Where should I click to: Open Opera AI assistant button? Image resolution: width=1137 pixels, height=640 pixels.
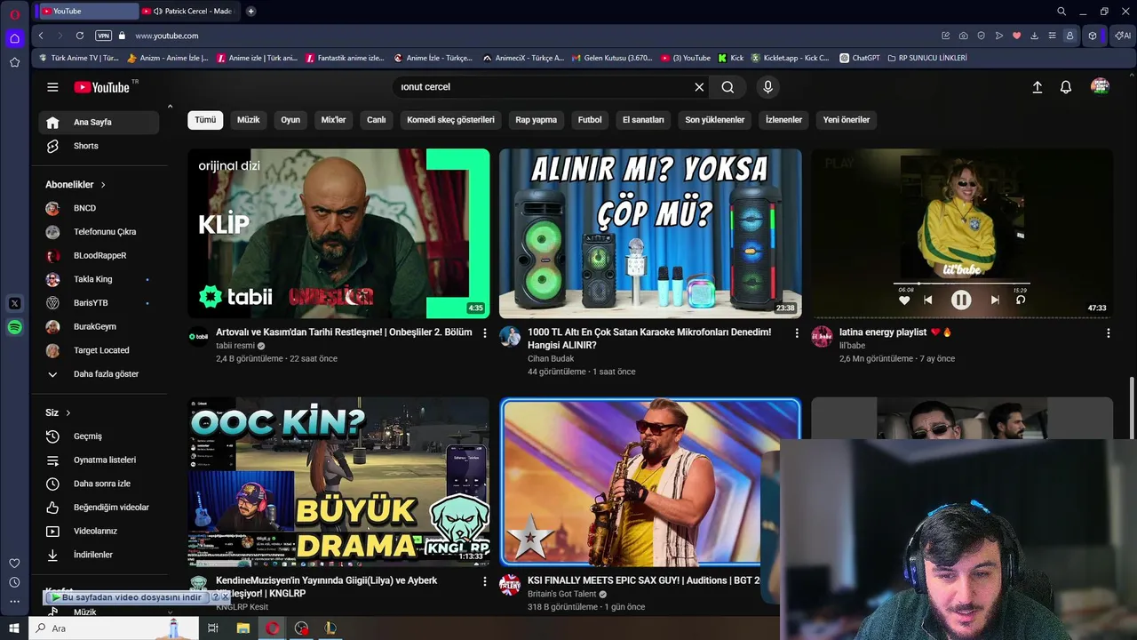[x=1123, y=36]
